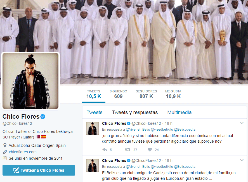
Task: Open the second tweet's chevron menu
Action: (242, 160)
